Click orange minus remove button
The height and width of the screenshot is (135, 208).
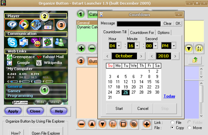click(x=81, y=124)
